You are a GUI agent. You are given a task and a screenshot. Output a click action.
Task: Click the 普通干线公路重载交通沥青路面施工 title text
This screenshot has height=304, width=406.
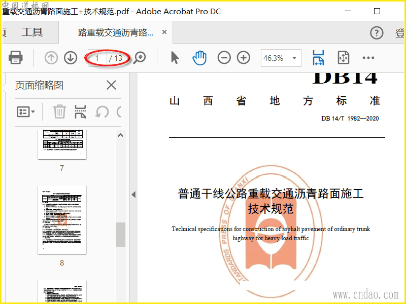point(271,194)
